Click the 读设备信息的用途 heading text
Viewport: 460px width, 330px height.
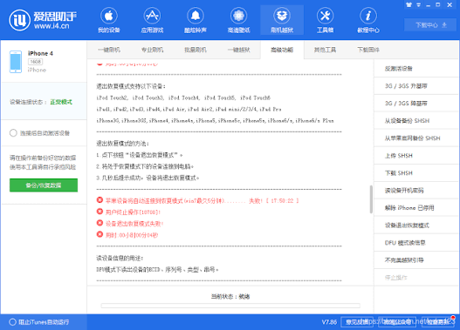(120, 258)
